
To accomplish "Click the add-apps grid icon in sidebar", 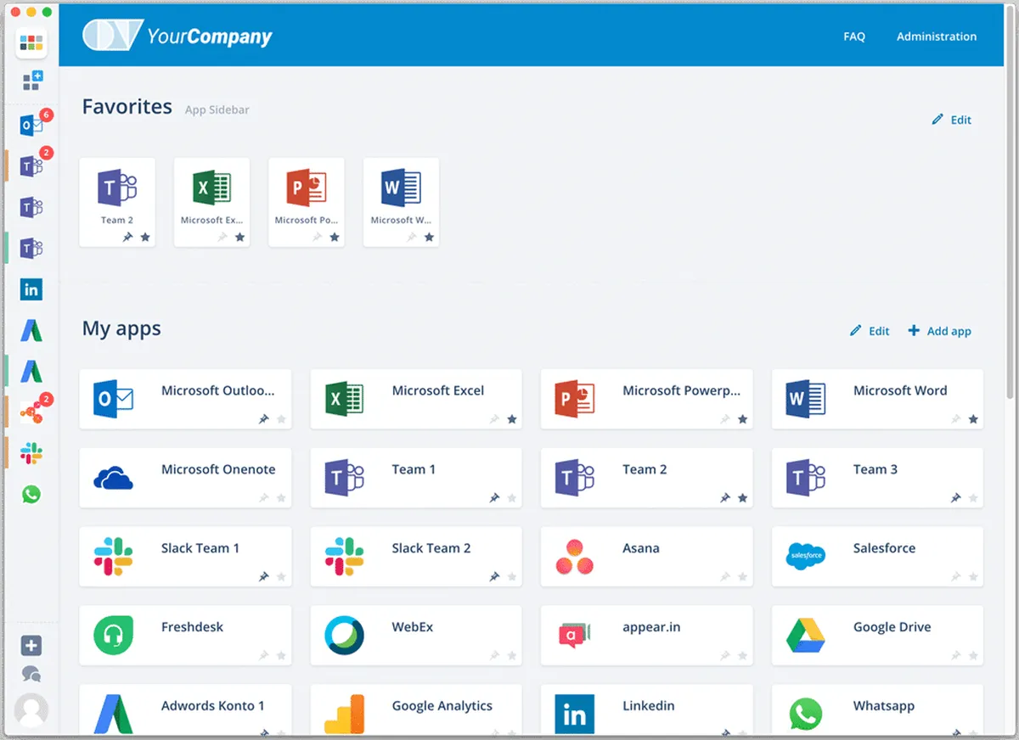I will [x=31, y=81].
